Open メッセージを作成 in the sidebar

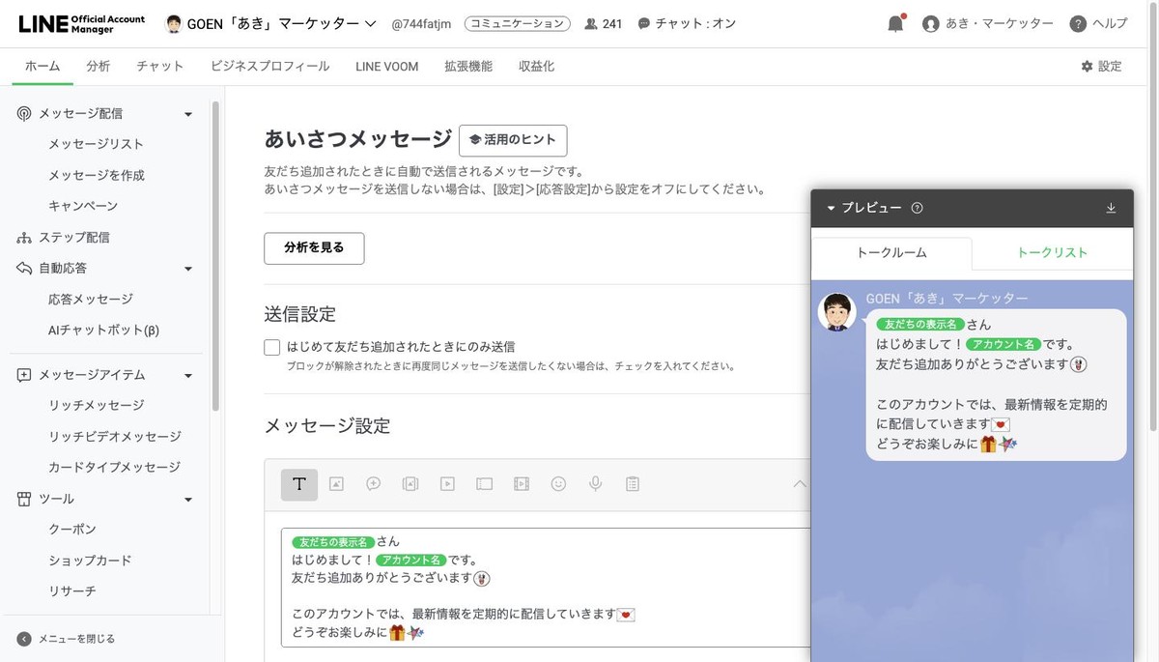[x=97, y=176]
